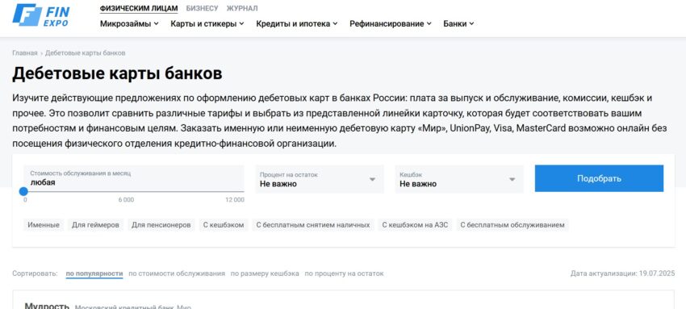
Task: Go to the Главная breadcrumb link
Action: 24,53
